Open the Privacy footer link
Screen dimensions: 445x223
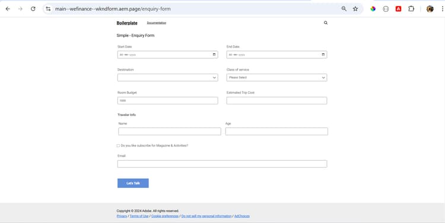pos(122,216)
